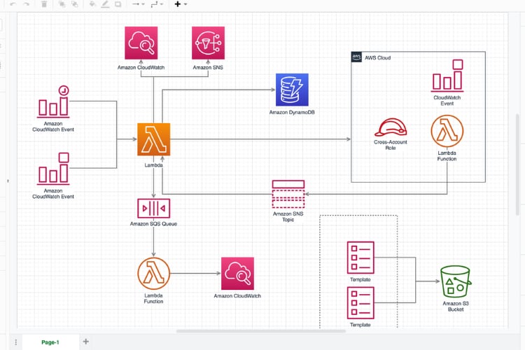Switch to the Page-1 tab
The width and height of the screenshot is (525, 350).
(50, 342)
